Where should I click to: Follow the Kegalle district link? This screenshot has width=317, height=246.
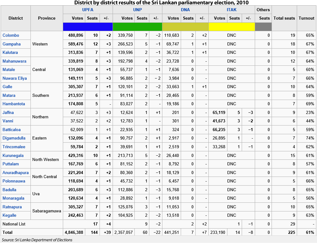[x=9, y=215]
